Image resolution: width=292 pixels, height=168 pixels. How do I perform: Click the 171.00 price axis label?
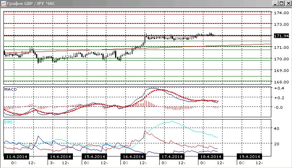281,47
